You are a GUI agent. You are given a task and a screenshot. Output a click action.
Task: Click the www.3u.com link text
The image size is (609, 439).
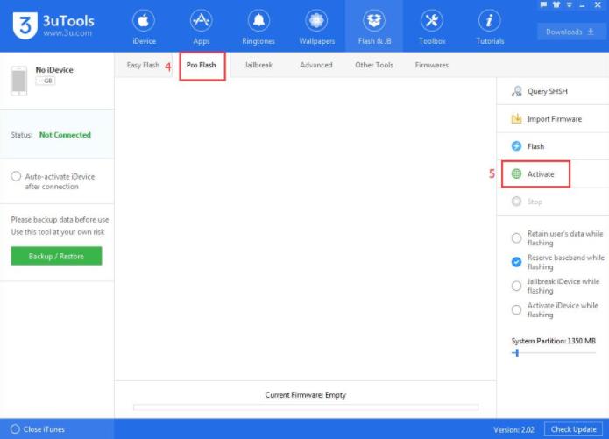[x=67, y=33]
